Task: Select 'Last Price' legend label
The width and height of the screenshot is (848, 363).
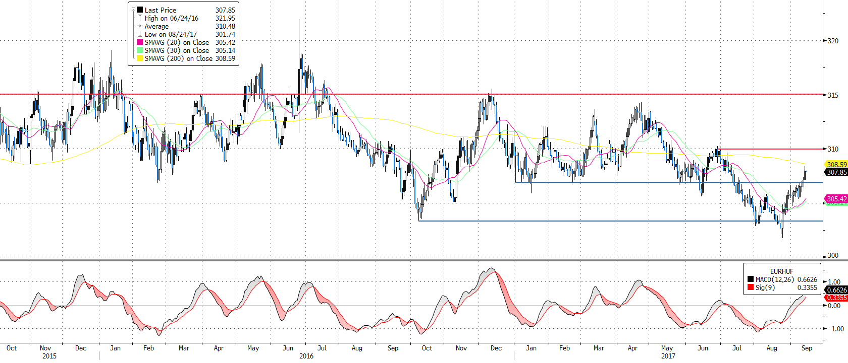Action: point(161,10)
